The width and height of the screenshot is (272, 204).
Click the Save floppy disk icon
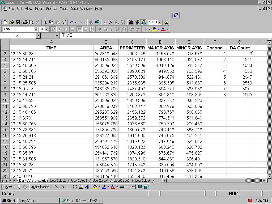point(18,22)
